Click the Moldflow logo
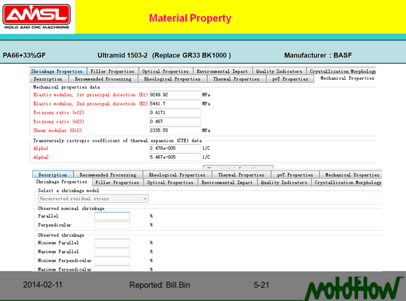This screenshot has width=406, height=301. click(354, 288)
